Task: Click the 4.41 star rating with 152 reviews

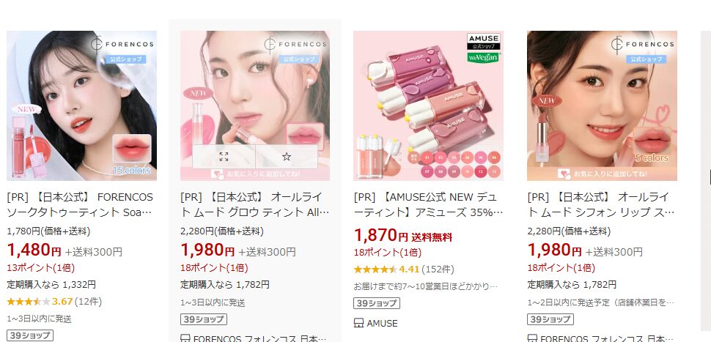Action: [404, 269]
